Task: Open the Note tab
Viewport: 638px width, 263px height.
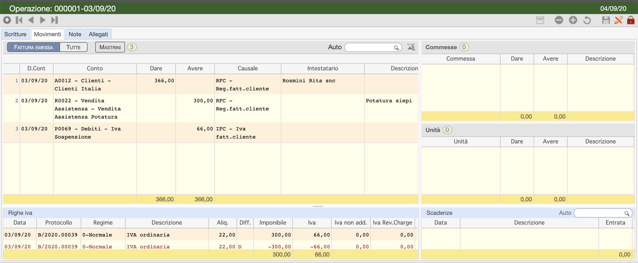Action: pos(75,34)
